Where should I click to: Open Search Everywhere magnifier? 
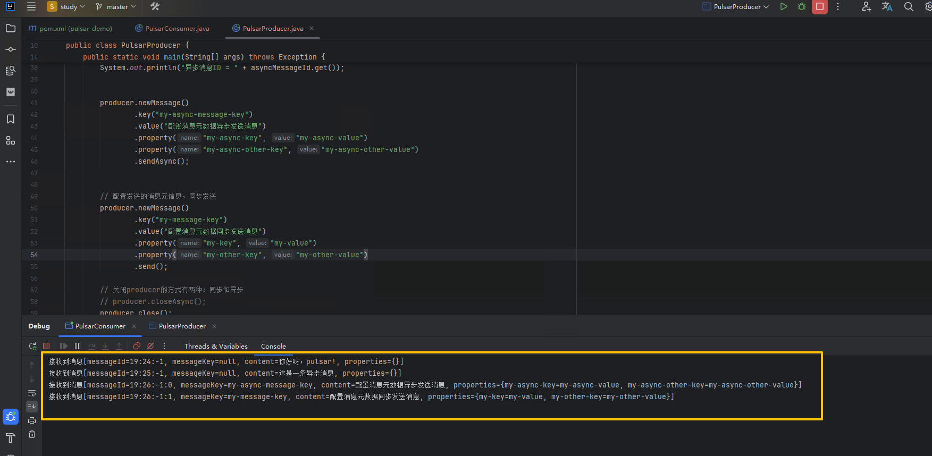(909, 7)
